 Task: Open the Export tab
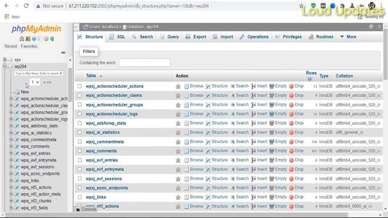click(x=196, y=37)
